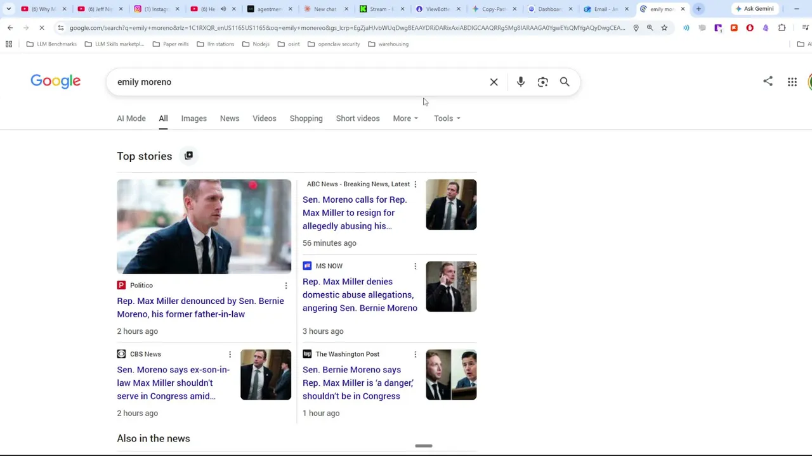Stop loading the page with the X button
Screen dimensions: 812x456
(x=43, y=28)
